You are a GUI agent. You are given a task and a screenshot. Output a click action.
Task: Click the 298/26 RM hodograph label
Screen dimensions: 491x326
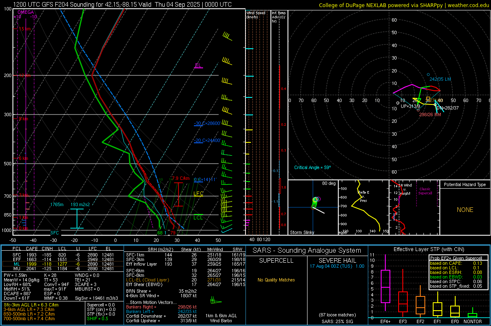pyautogui.click(x=430, y=114)
